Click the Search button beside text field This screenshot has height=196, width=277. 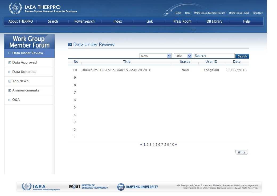click(x=242, y=56)
